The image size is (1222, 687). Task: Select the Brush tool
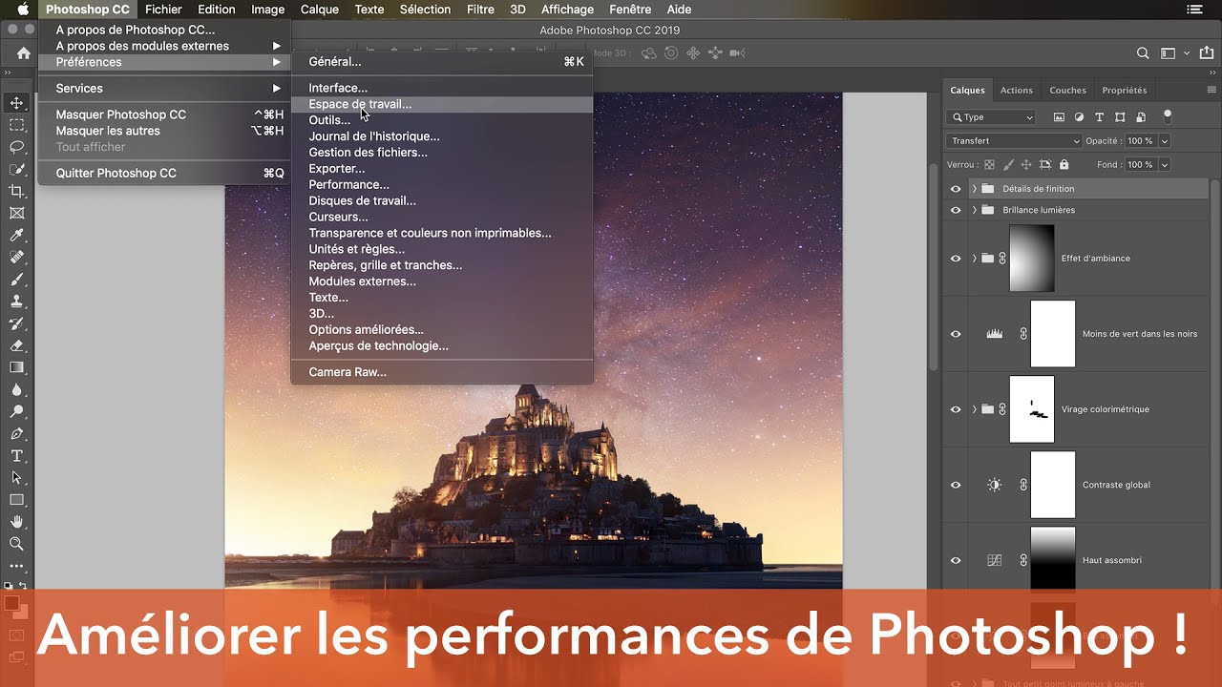point(16,280)
